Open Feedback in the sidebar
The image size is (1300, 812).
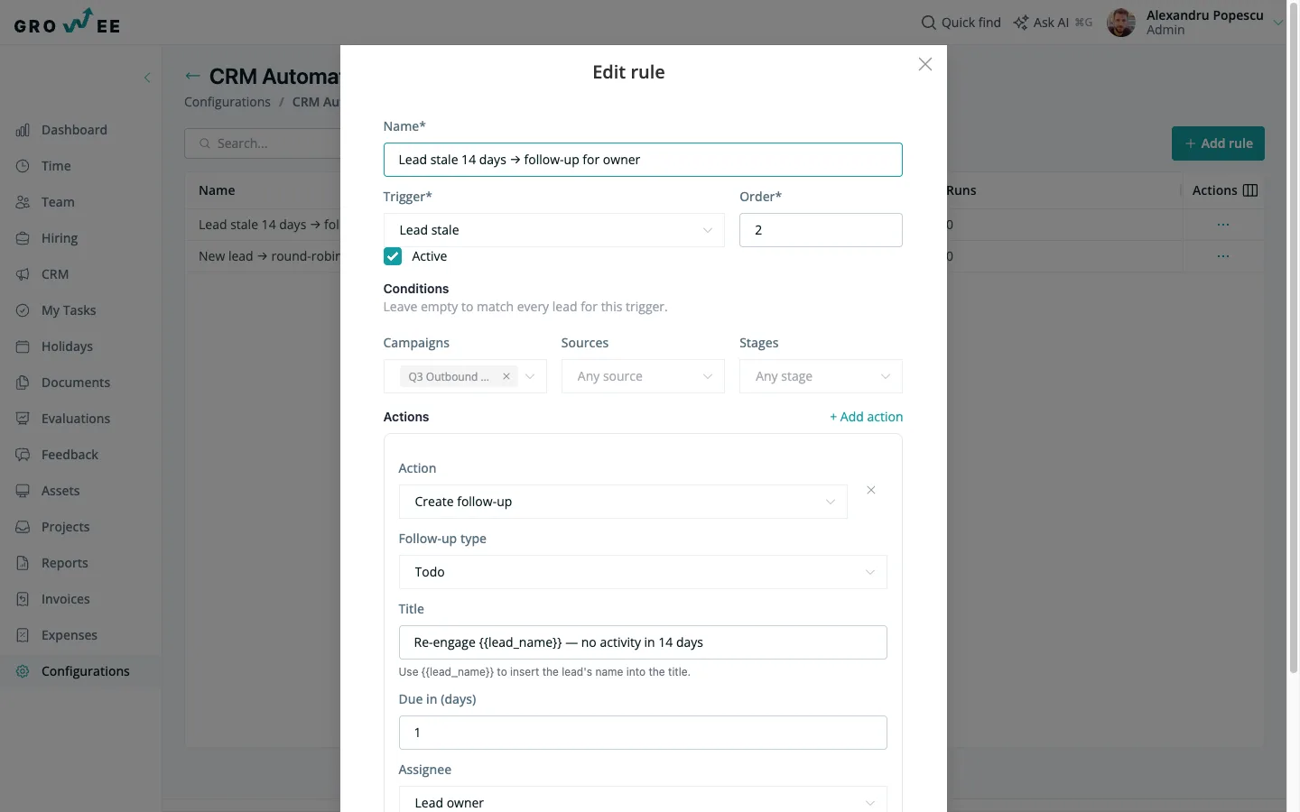tap(70, 455)
